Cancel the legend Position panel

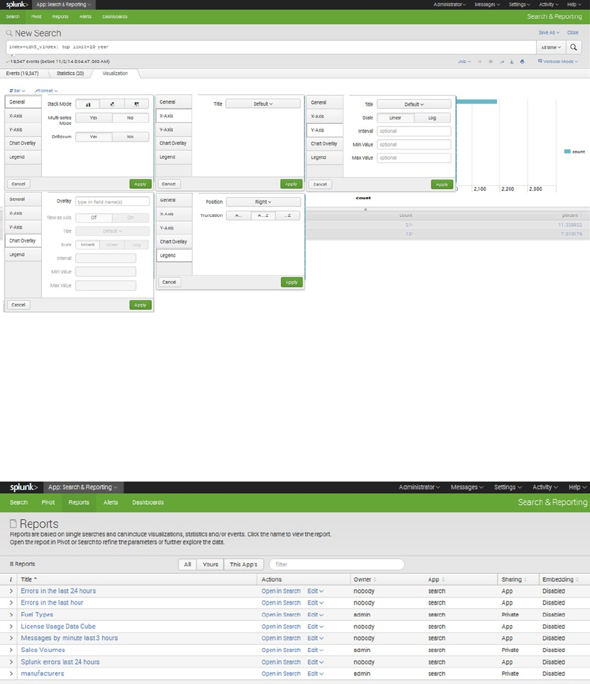169,282
